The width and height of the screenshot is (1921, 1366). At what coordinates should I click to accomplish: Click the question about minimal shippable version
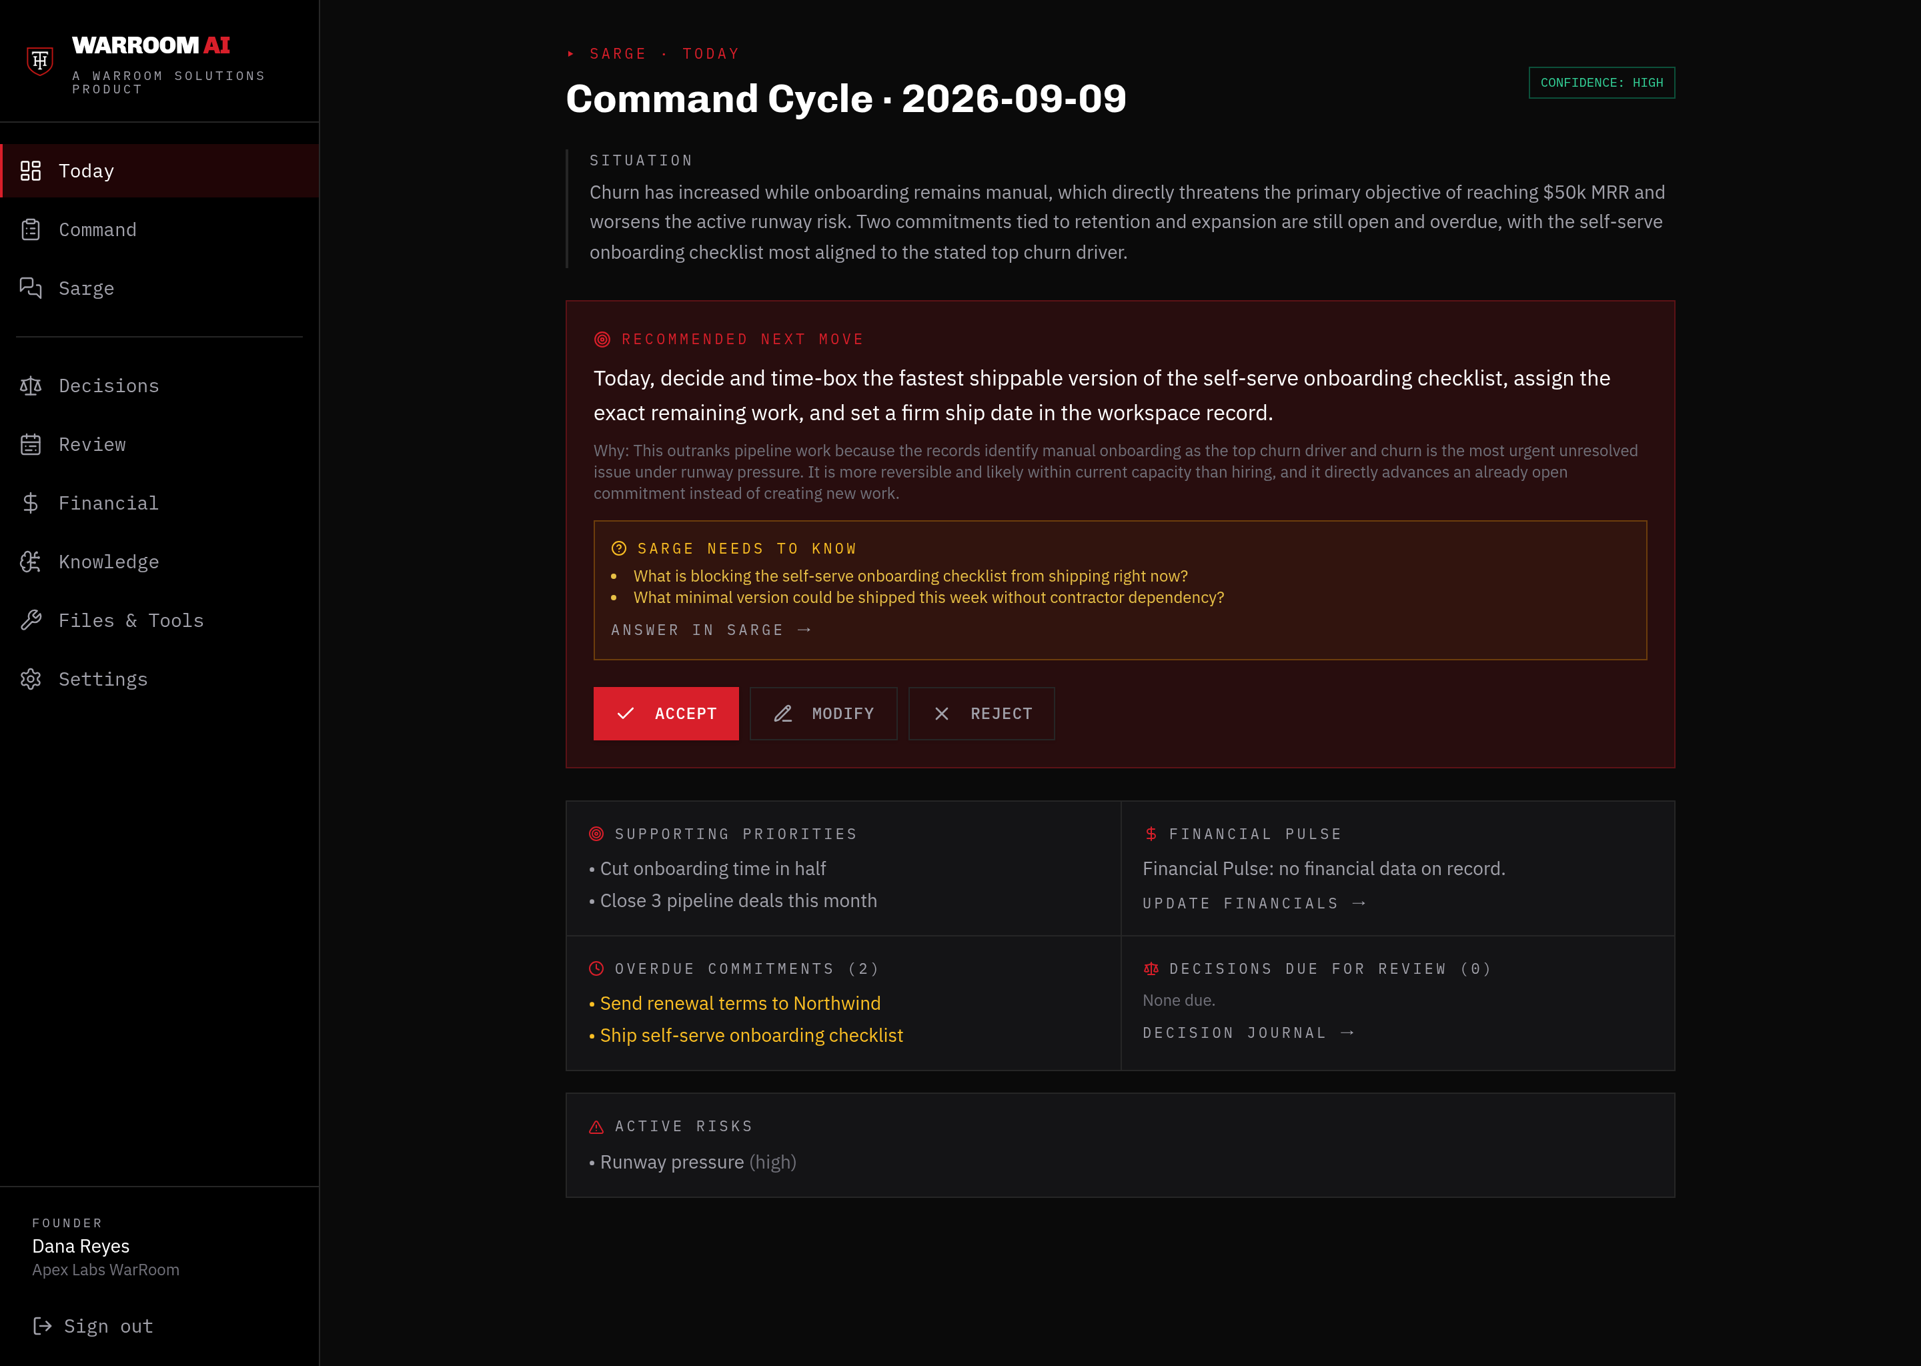click(928, 597)
